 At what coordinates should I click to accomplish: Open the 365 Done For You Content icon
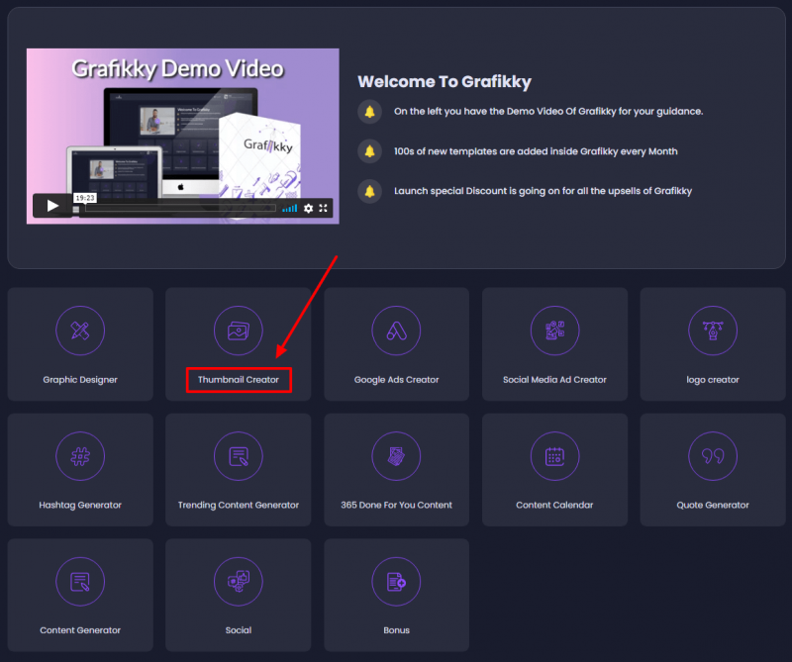click(396, 456)
